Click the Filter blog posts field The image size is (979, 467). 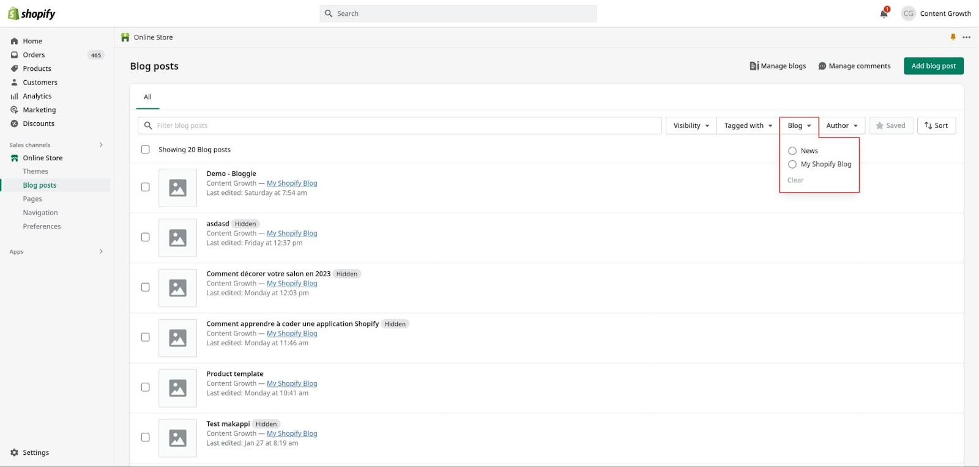tap(400, 125)
